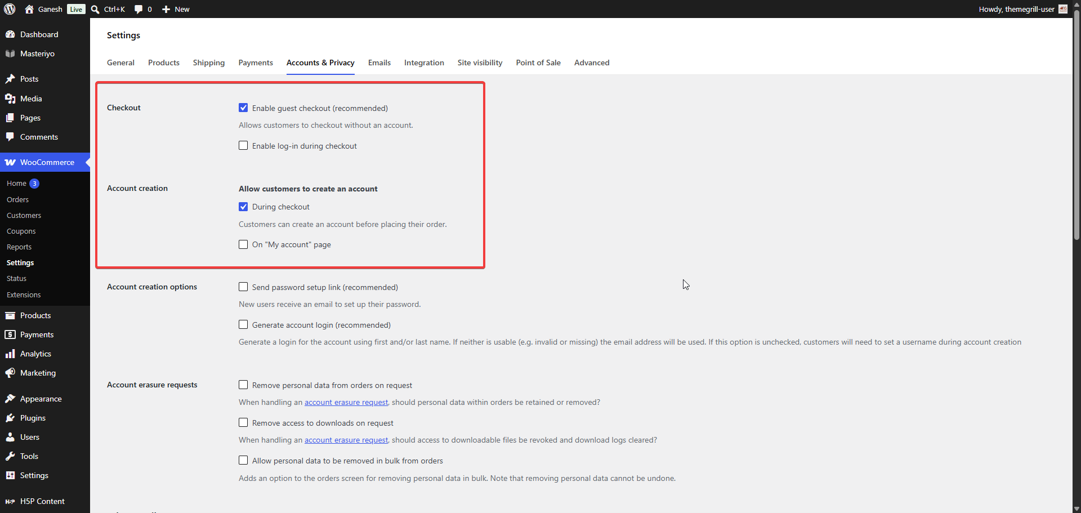Viewport: 1081px width, 513px height.
Task: Open the Integration tab
Action: (x=424, y=63)
